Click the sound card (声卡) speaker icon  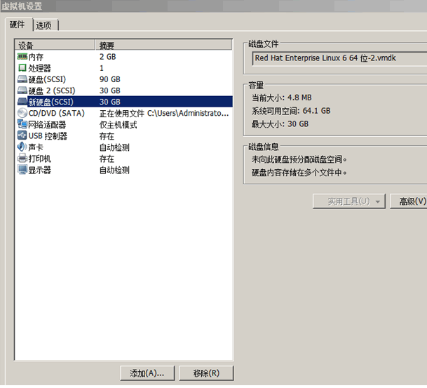tap(22, 147)
